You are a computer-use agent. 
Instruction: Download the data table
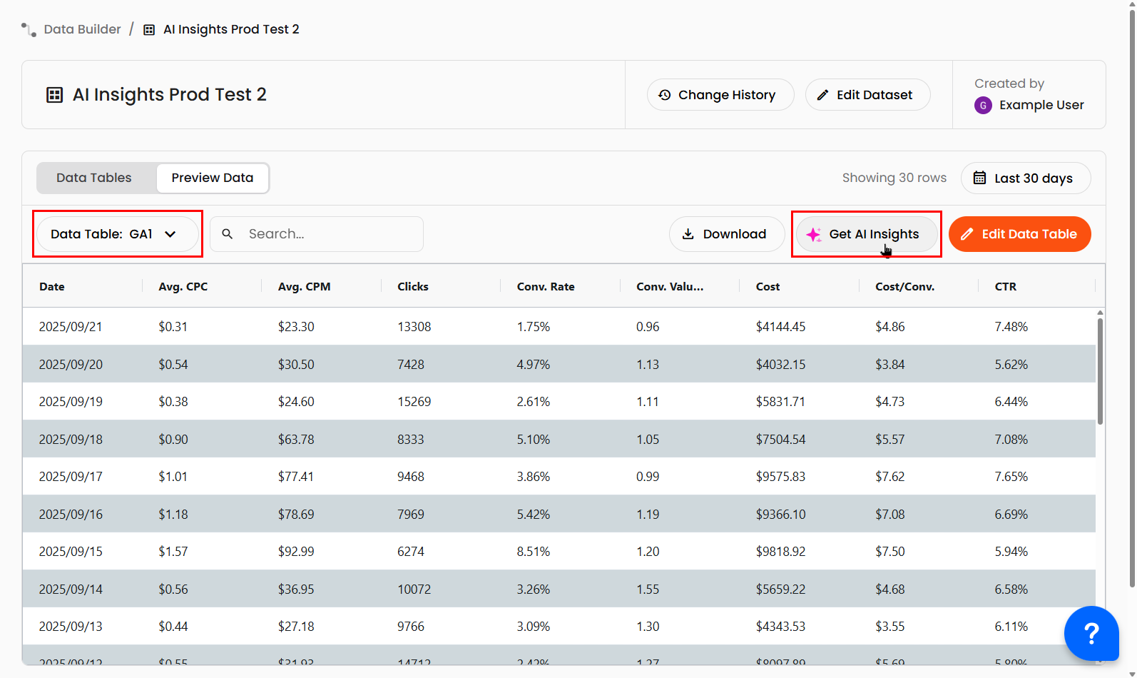725,234
